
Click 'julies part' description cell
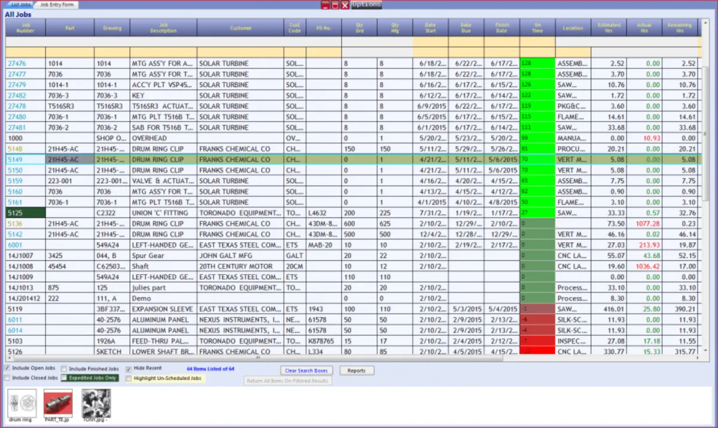[163, 288]
